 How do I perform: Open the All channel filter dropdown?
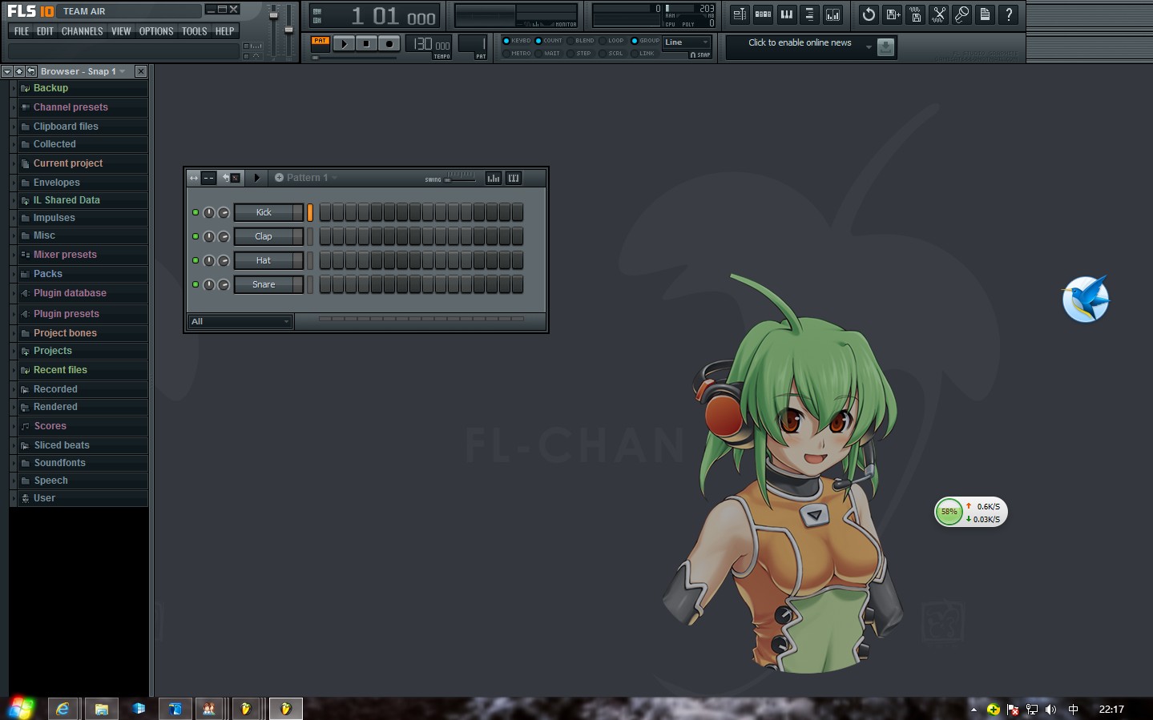pos(240,321)
